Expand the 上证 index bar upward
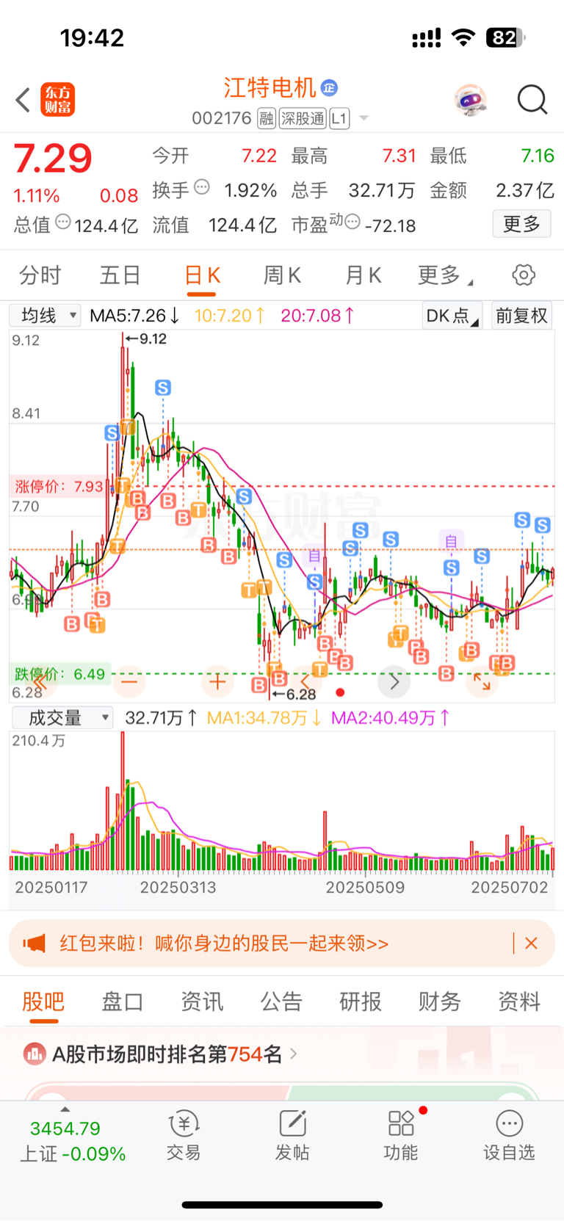The image size is (564, 1221). [x=65, y=1109]
